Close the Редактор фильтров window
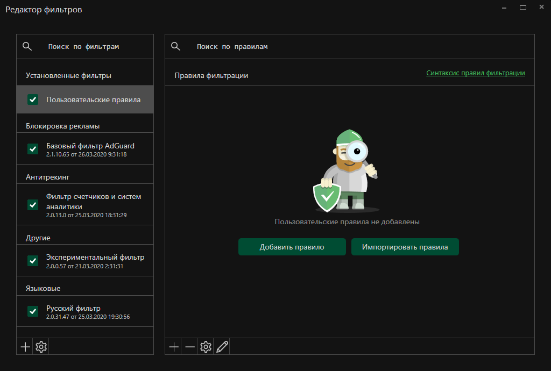 (541, 7)
